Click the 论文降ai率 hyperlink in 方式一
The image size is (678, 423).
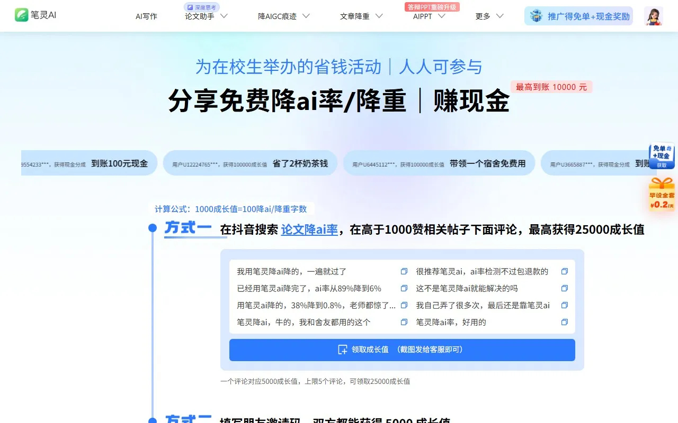pos(309,230)
